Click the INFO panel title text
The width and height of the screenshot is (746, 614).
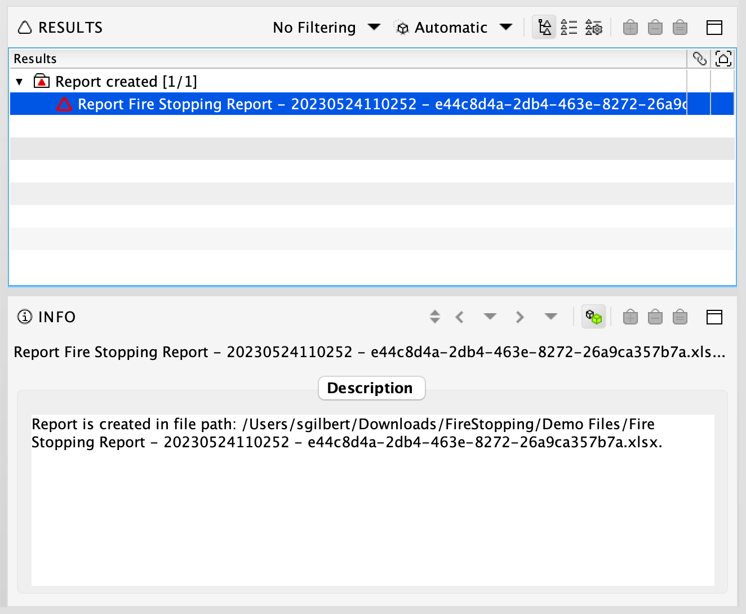[57, 317]
